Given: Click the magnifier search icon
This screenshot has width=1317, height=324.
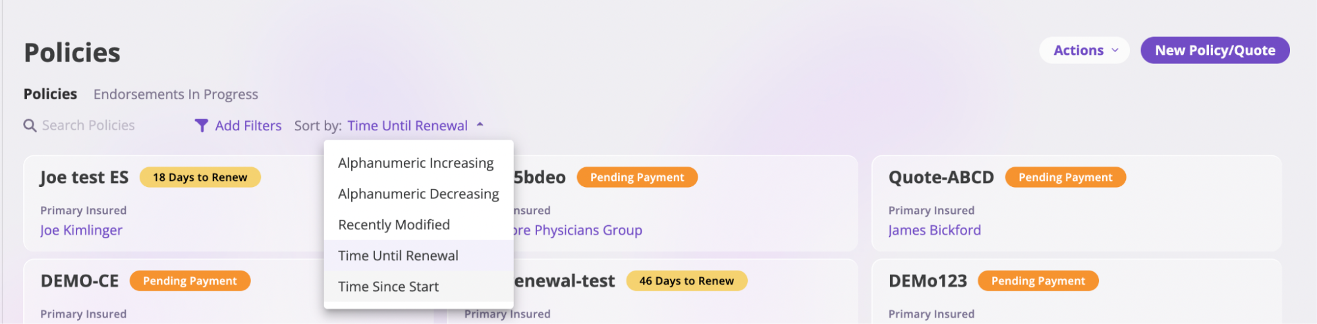Looking at the screenshot, I should [30, 125].
